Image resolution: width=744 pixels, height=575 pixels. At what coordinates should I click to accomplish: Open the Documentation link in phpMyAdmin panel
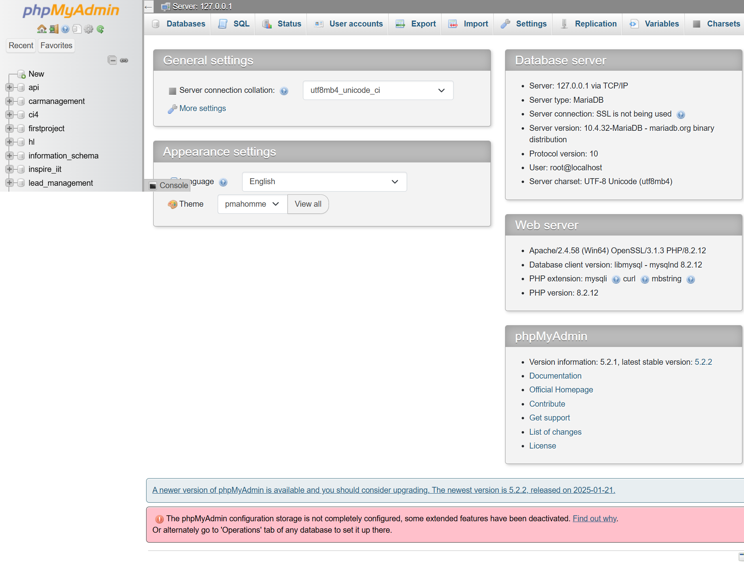pyautogui.click(x=555, y=376)
